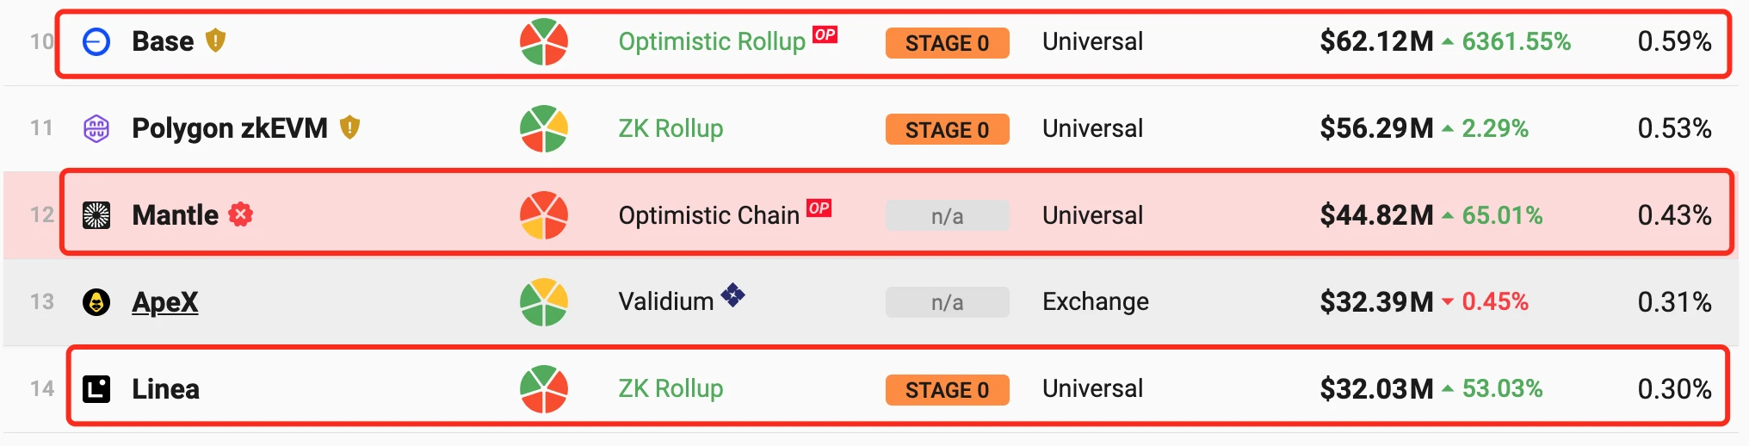The image size is (1749, 446).
Task: Click the red badge beside Mantle
Action: pos(241,214)
